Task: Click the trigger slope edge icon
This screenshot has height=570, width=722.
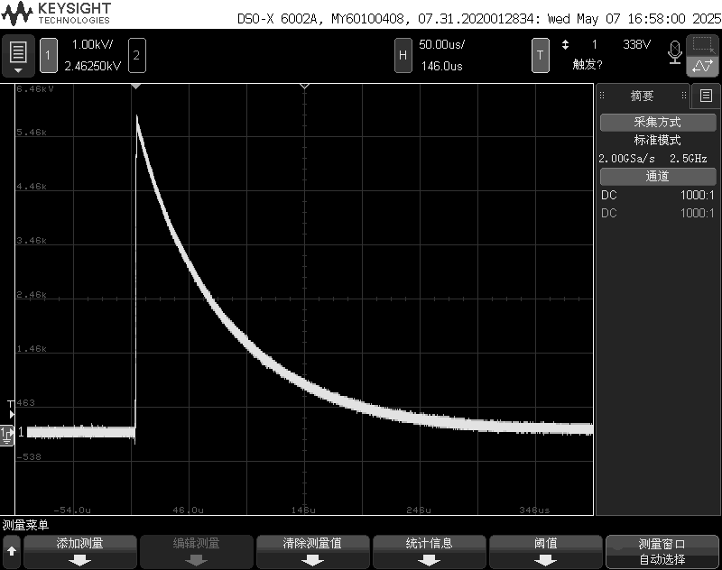Action: pyautogui.click(x=565, y=44)
